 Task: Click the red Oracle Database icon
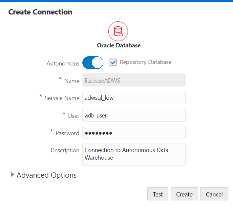(118, 31)
